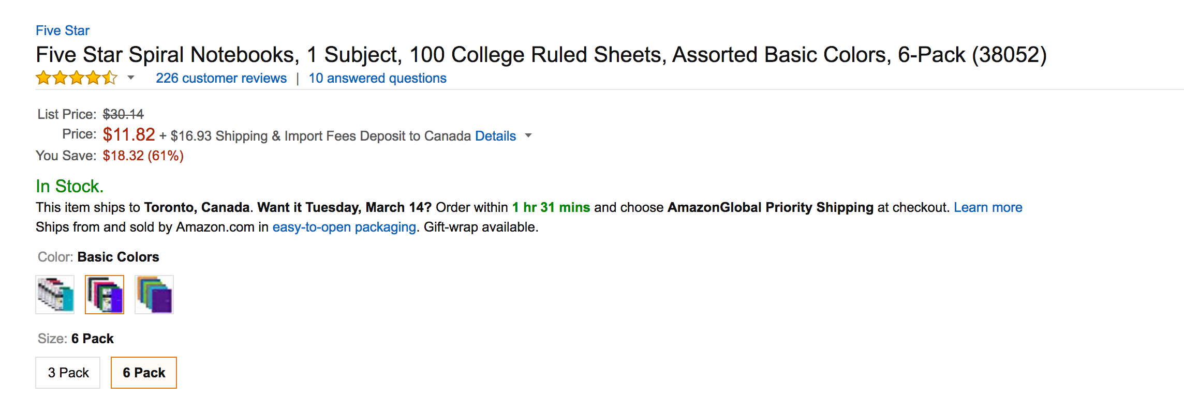
Task: Choose the 6 Pack size option
Action: [144, 373]
